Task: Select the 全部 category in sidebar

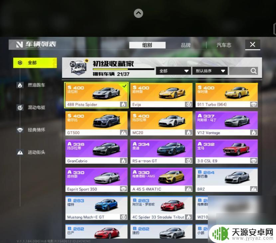Action: (x=35, y=63)
